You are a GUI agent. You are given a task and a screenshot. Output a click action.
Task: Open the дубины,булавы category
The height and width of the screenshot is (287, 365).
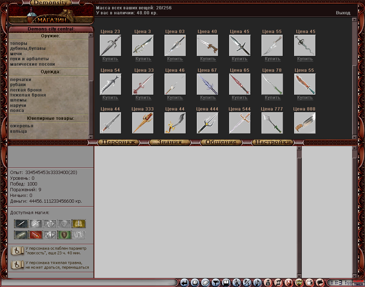point(28,48)
